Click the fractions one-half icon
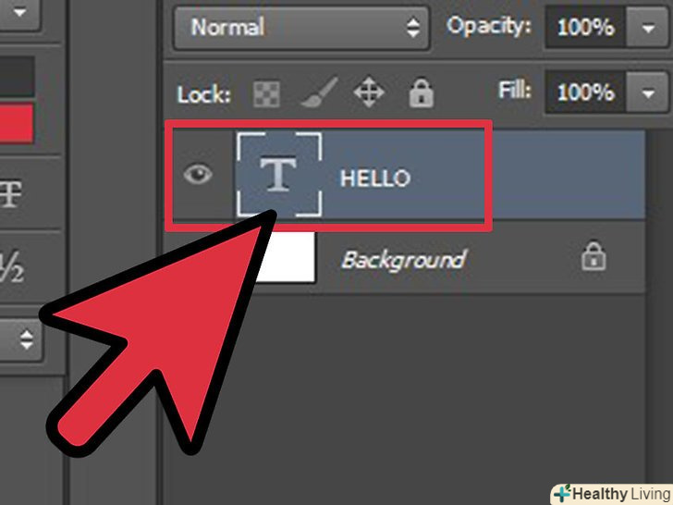 click(12, 267)
